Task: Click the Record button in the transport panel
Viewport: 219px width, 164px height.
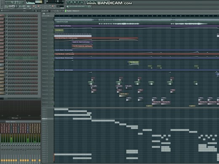Action: 16,6
